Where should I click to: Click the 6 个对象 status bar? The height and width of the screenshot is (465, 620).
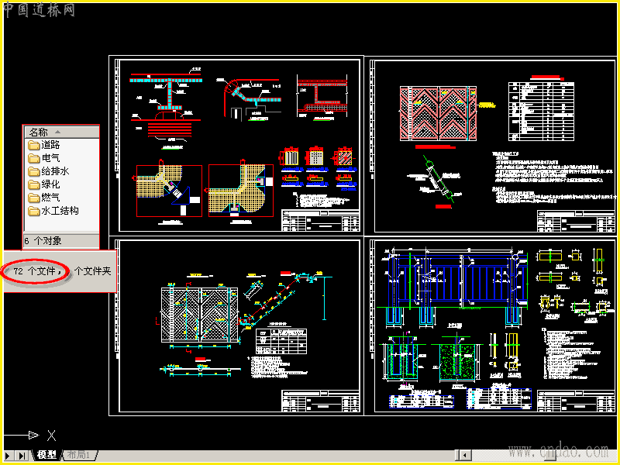61,241
